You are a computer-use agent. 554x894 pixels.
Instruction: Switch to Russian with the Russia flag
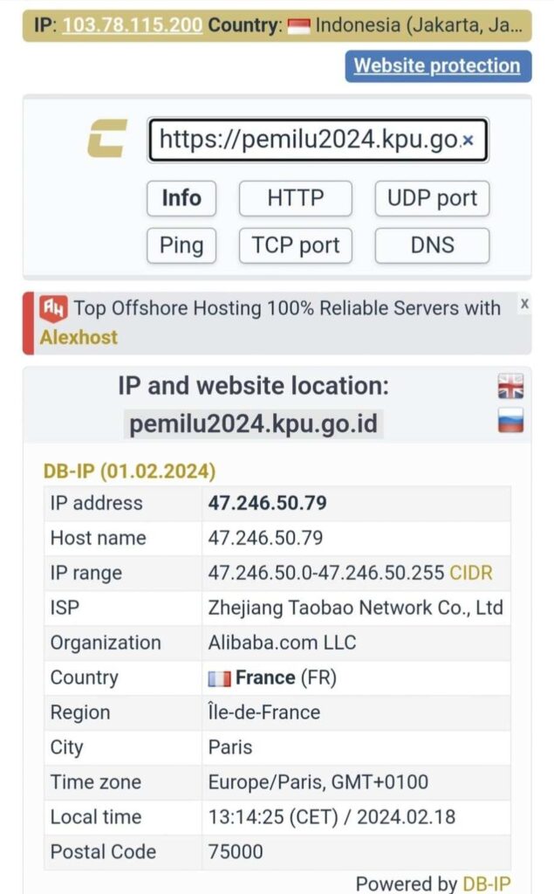pyautogui.click(x=510, y=420)
